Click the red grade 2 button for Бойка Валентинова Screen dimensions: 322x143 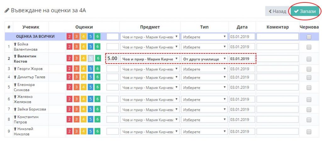69,47
